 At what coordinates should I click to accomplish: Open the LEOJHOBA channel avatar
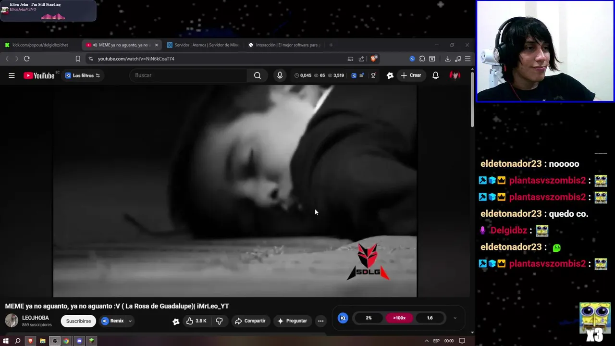pyautogui.click(x=12, y=321)
